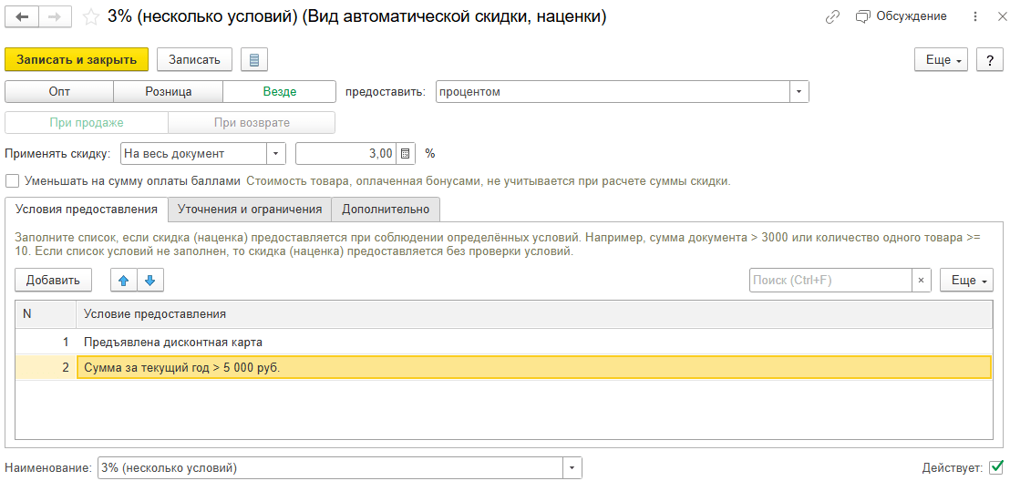Expand the 'предоставить' dropdown list

click(799, 92)
